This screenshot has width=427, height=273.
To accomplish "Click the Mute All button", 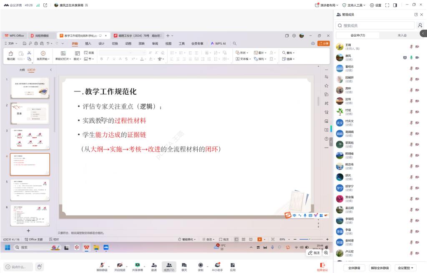I will pyautogui.click(x=354, y=268).
